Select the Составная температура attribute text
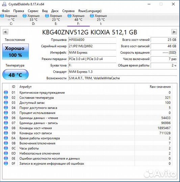180x182 pixels. [x=36, y=98]
